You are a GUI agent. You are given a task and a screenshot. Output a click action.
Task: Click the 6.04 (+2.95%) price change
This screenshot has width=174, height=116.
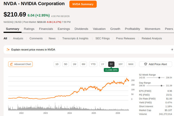coord(39,15)
